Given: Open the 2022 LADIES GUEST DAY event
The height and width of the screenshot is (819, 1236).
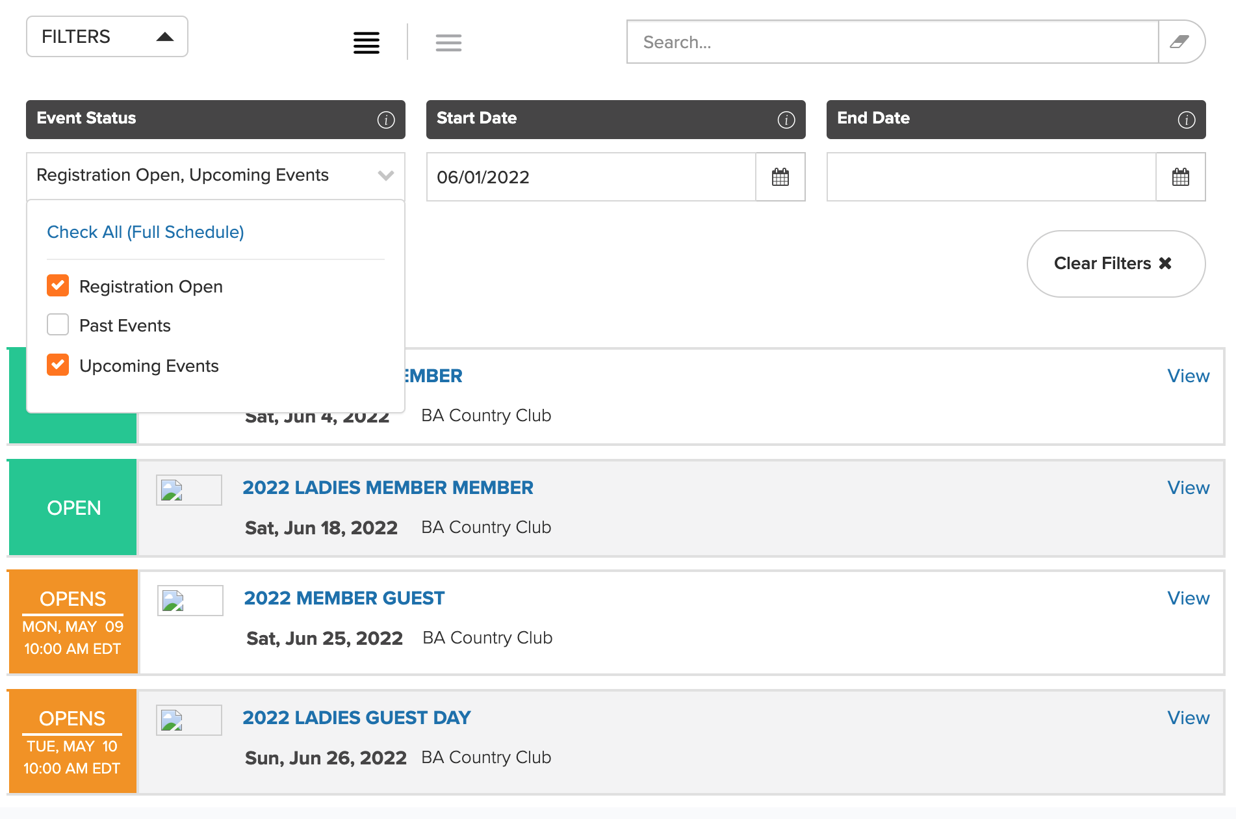Looking at the screenshot, I should 357,718.
